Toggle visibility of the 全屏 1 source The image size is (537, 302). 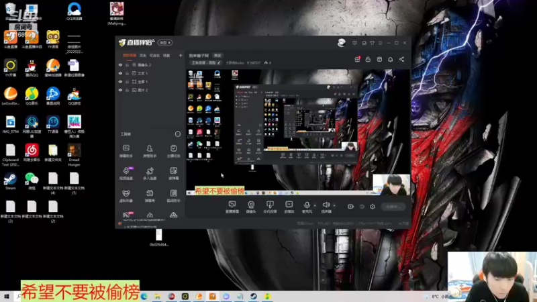click(x=120, y=82)
